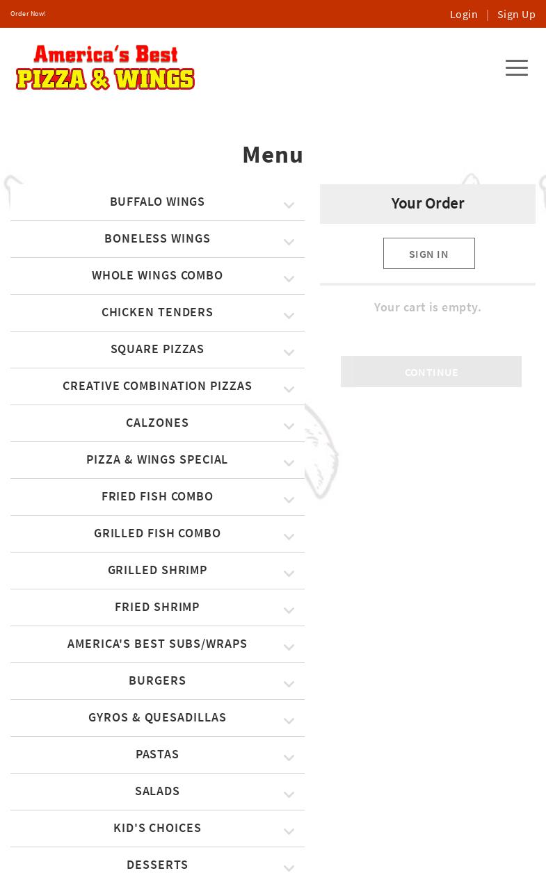Screen dimensions: 546x873
Task: Click chevron beside Whole Wings Combo
Action: 289,279
